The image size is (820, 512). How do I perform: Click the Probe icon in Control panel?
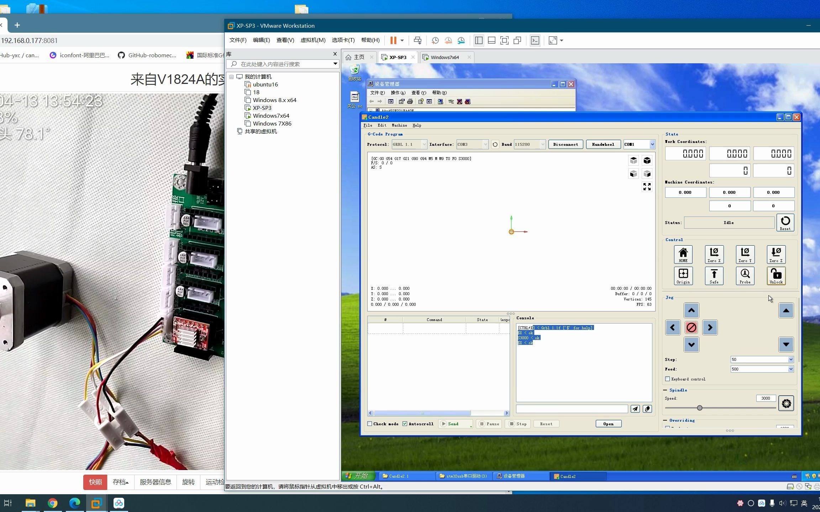click(x=745, y=276)
